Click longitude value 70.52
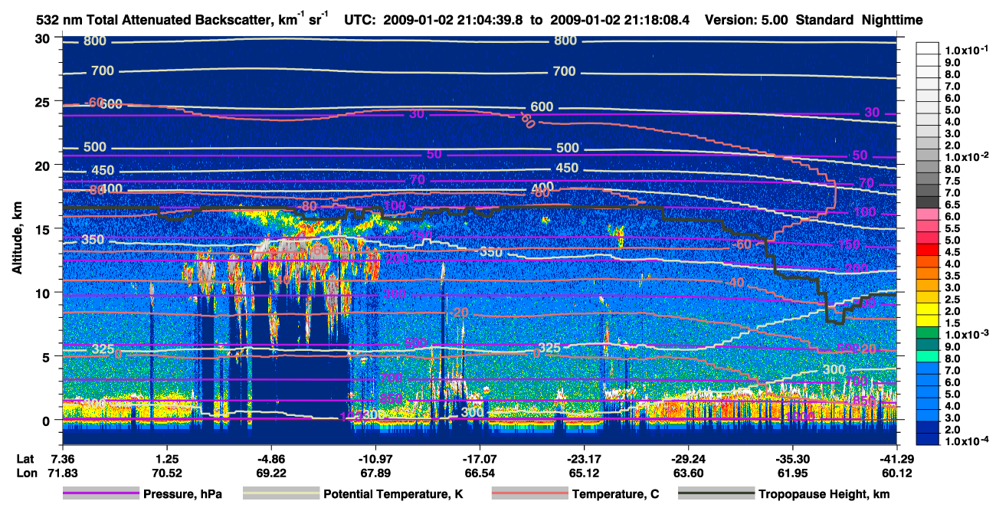 point(165,473)
